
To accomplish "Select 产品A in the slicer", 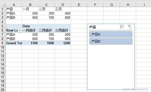I will (111, 34).
